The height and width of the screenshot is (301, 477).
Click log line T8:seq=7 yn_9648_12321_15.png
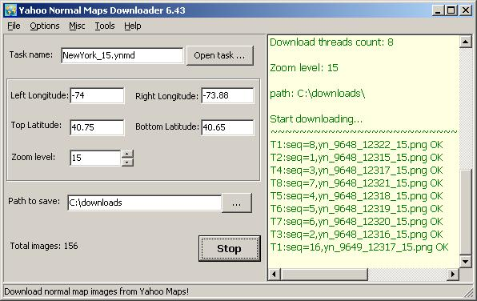(356, 183)
